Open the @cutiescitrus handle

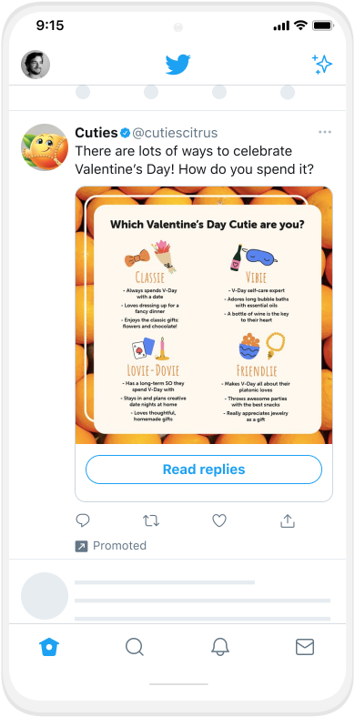[x=175, y=133]
